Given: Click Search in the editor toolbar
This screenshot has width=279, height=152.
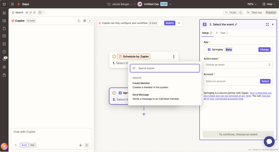Looking at the screenshot, I should pyautogui.click(x=18, y=12).
